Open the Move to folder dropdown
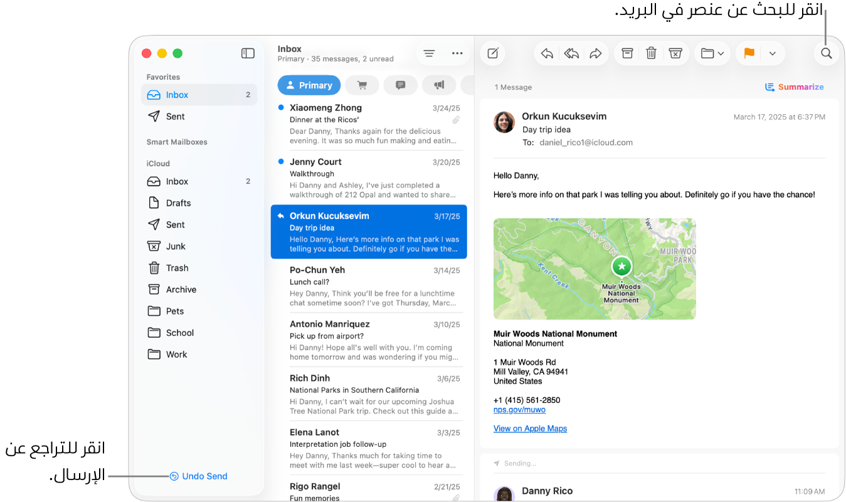 (x=712, y=54)
